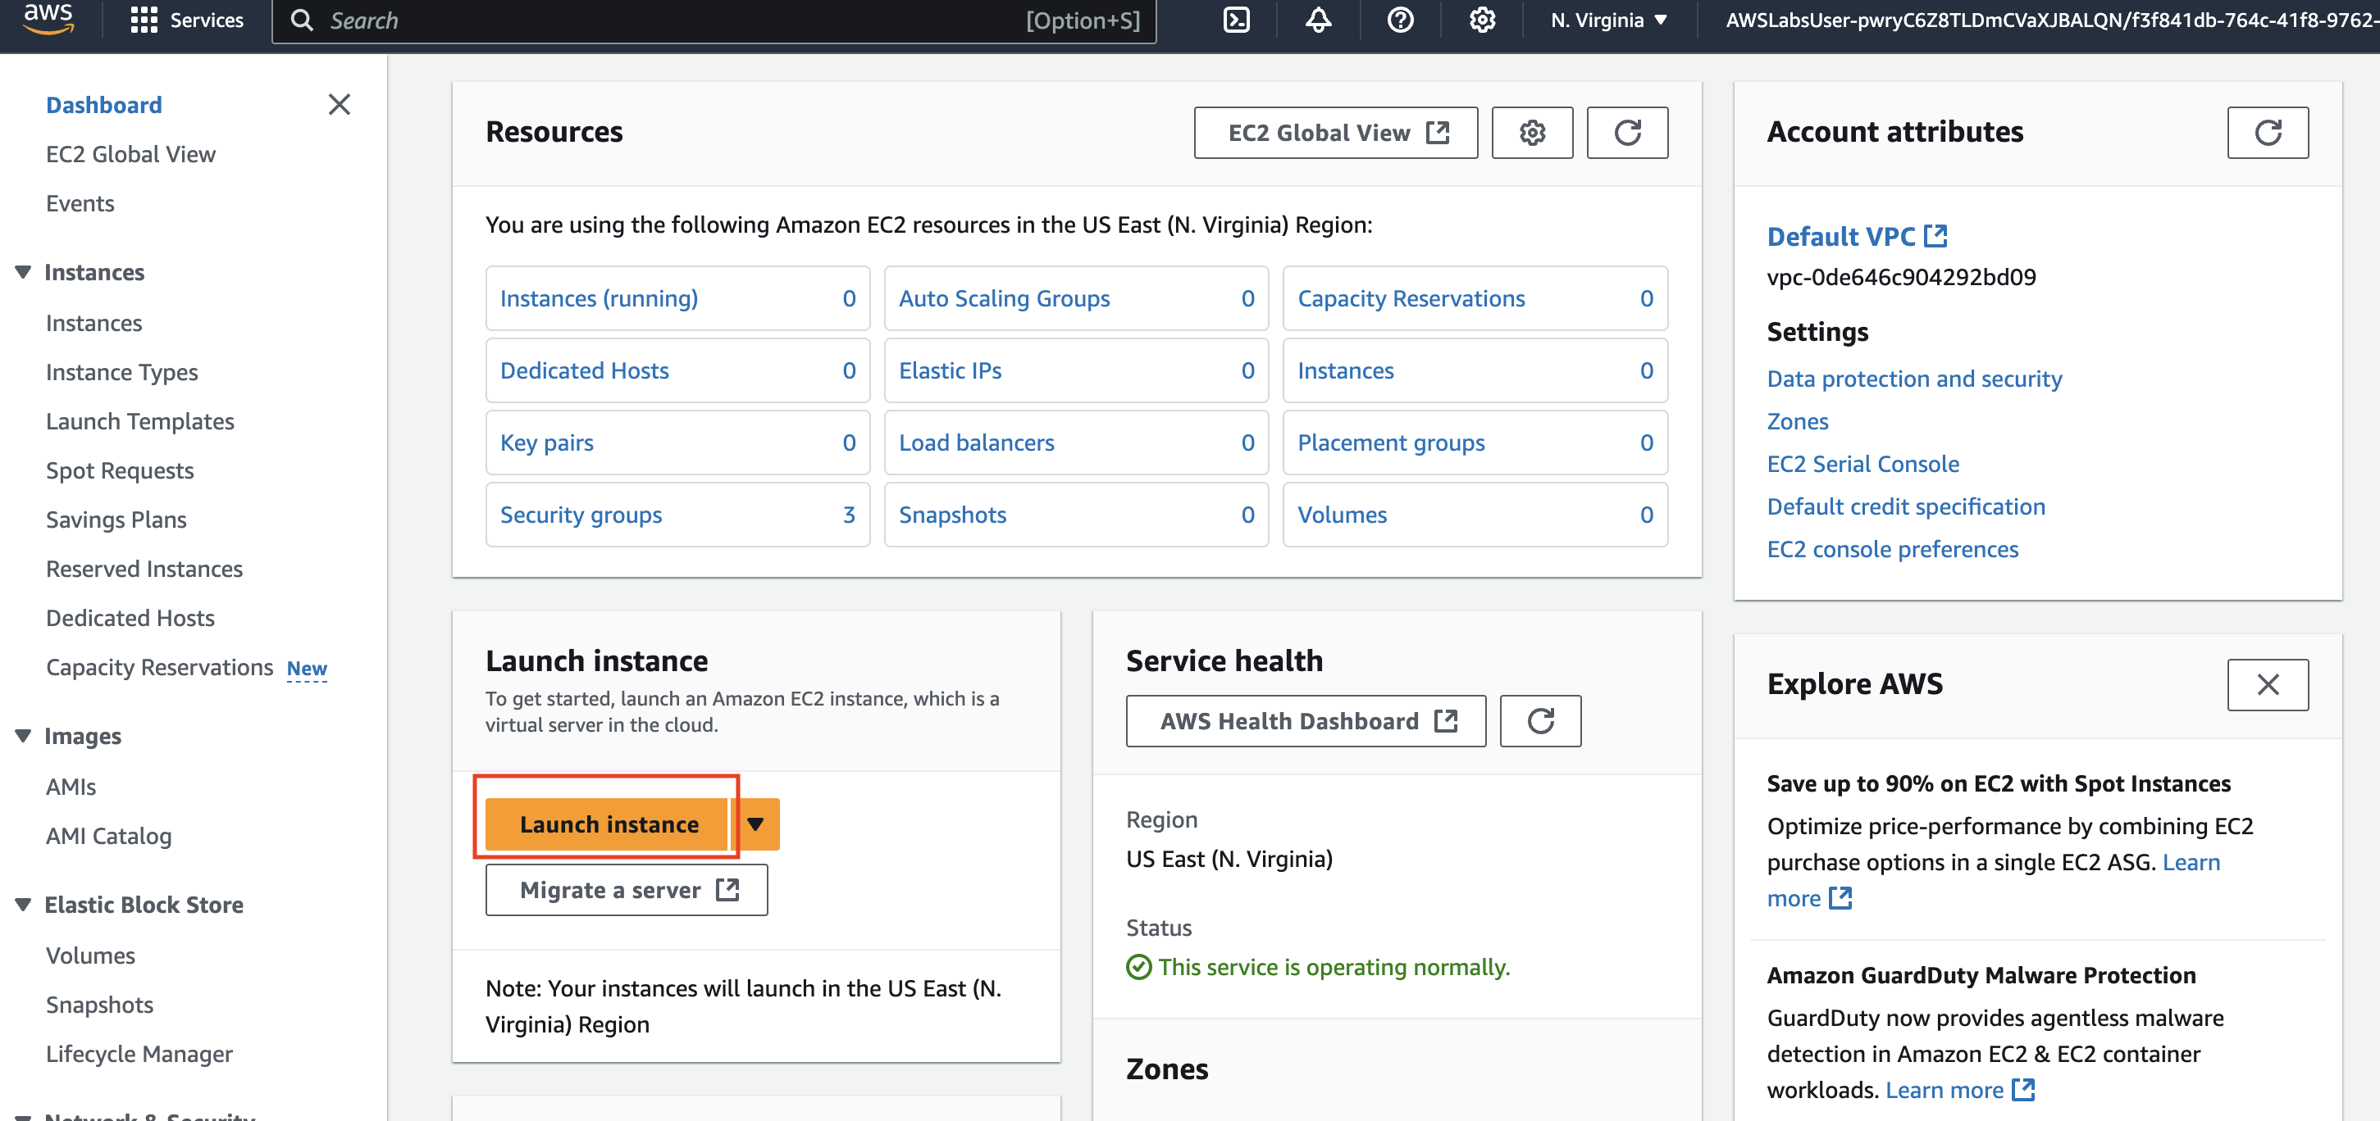The height and width of the screenshot is (1121, 2380).
Task: Go to AMI Catalog in sidebar
Action: coord(109,836)
